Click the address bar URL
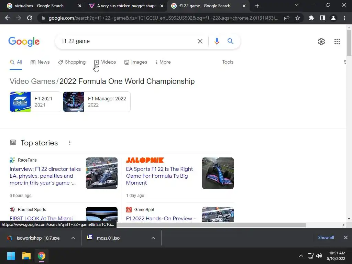Viewport: 352px width, 264px height. point(163,18)
